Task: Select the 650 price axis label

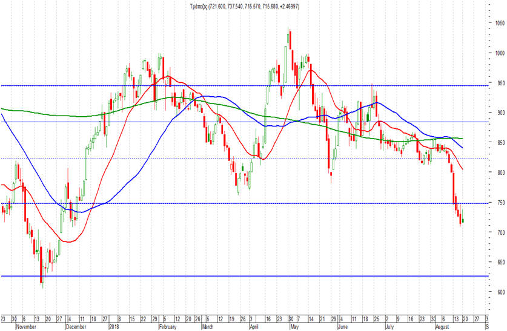Action: pyautogui.click(x=500, y=262)
